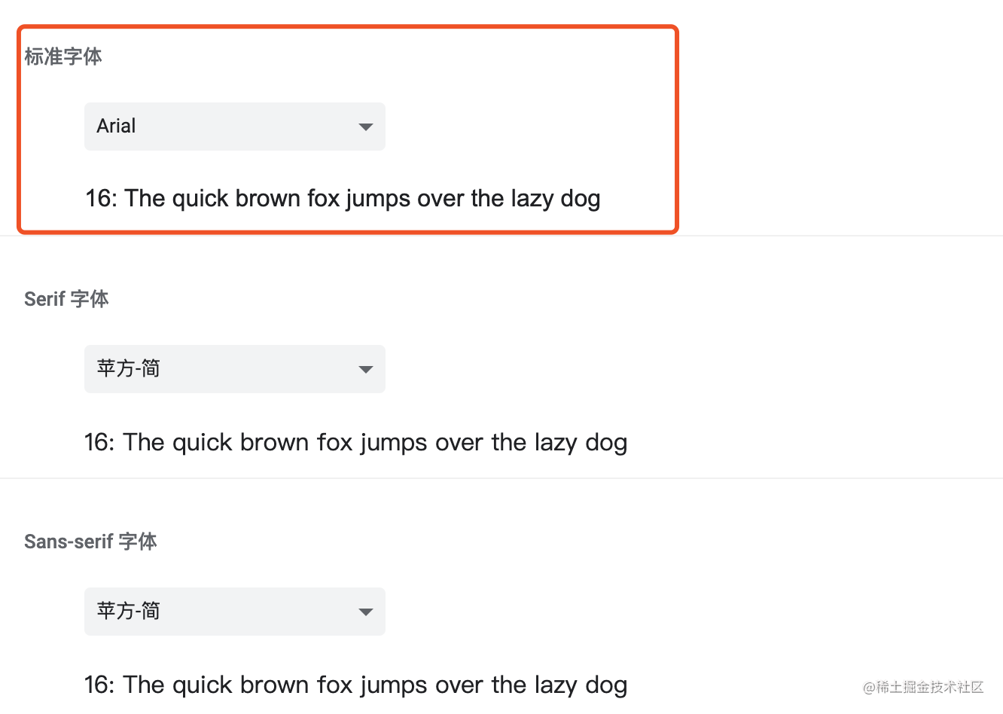Click the 标准字体 section heading
1003x714 pixels.
point(63,56)
